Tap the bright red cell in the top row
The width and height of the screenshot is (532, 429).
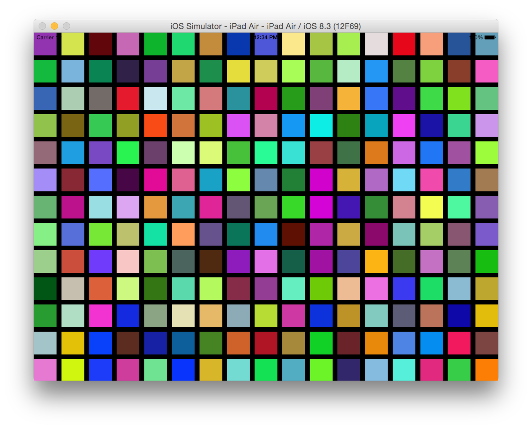coord(404,44)
